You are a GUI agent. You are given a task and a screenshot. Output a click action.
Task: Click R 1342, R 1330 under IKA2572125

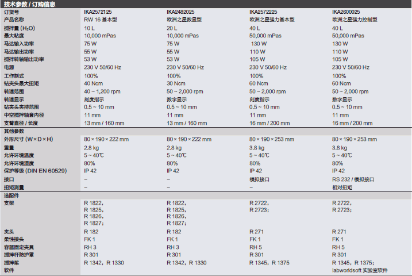point(104,263)
